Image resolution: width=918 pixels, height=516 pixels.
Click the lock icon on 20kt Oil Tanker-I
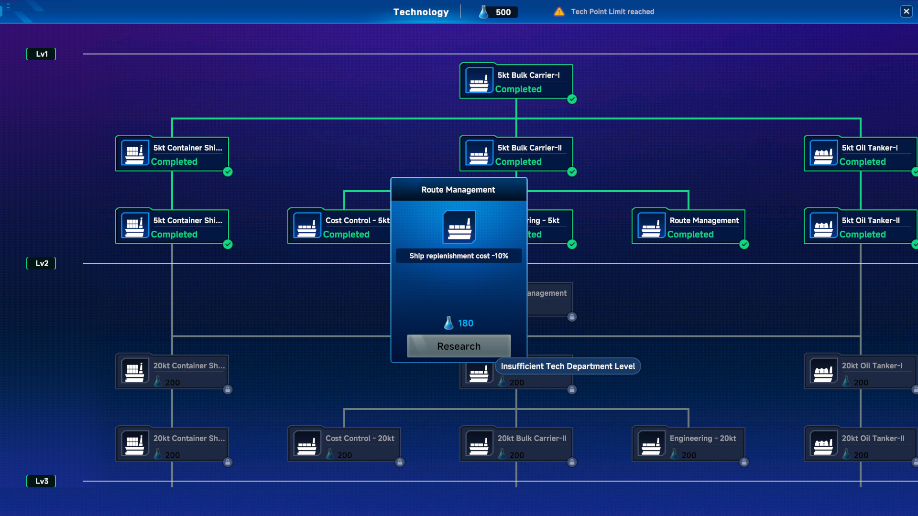(916, 389)
